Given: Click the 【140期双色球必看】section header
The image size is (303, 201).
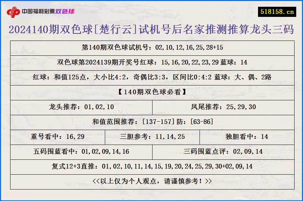Looking at the screenshot, I should [151, 92].
